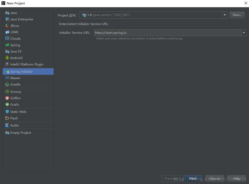Select the Spring Initializr label
249x184 pixels.
[x=22, y=72]
